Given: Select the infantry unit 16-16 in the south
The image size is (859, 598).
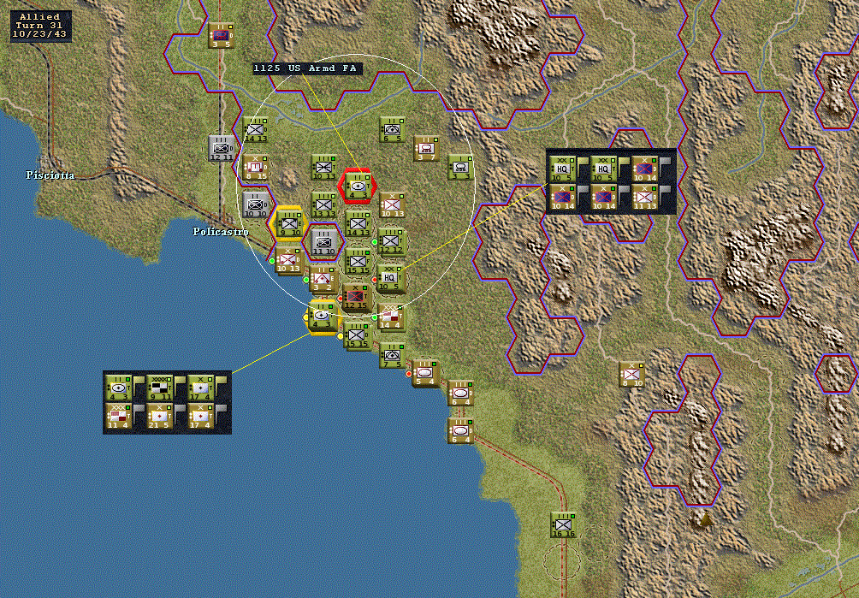Looking at the screenshot, I should click(563, 524).
